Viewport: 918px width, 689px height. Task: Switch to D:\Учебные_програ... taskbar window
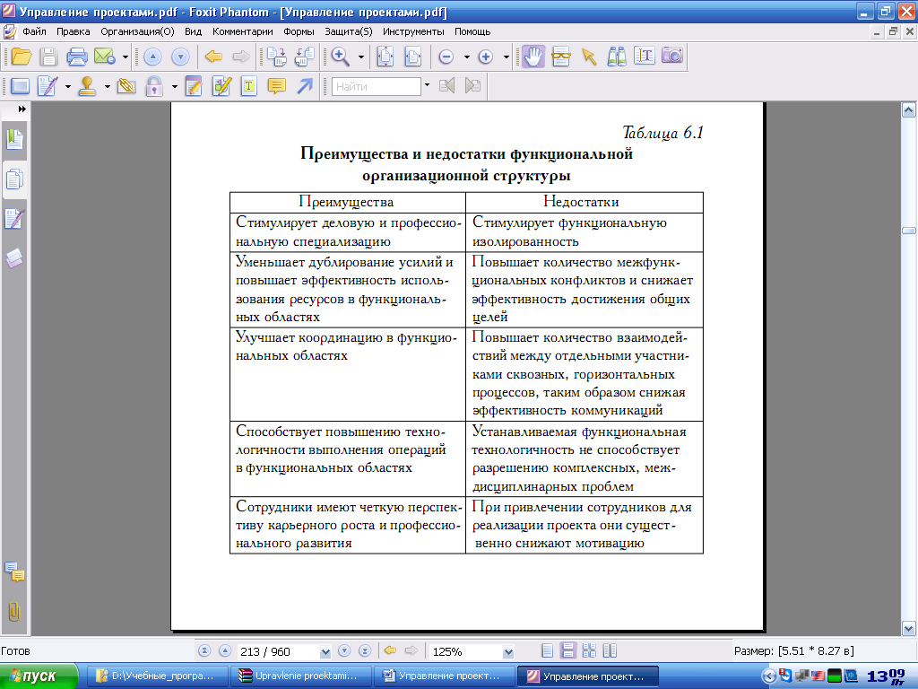click(x=158, y=676)
